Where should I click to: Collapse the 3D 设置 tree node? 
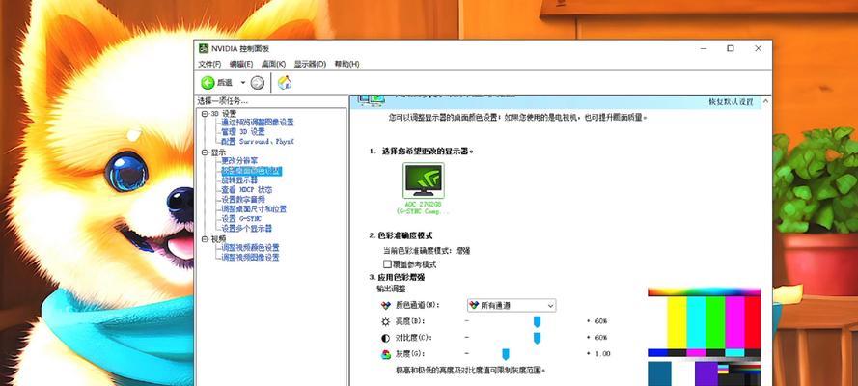[x=205, y=114]
